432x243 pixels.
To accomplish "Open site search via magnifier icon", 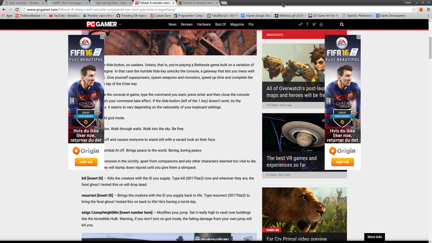I will 342,24.
